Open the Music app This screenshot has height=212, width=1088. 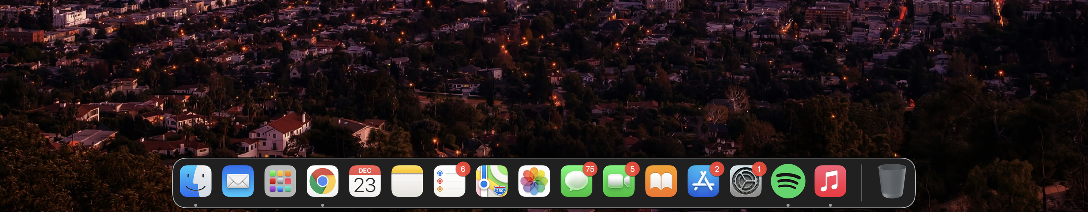coord(830,181)
